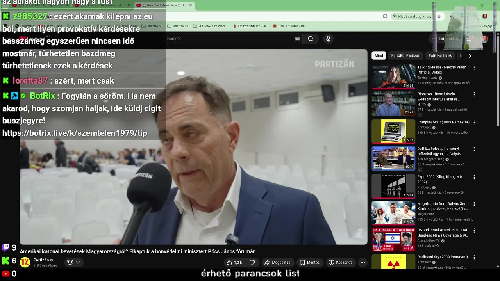Viewport: 500px width, 281px height.
Task: Start voice search with the microphone
Action: (x=328, y=39)
